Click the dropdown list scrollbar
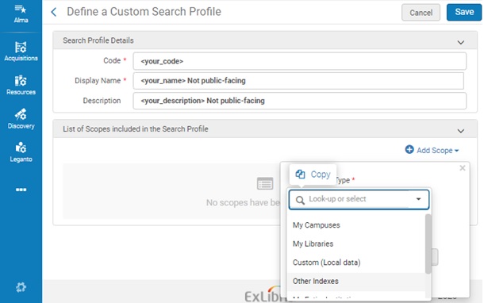Viewport: 484px width, 303px height. [428, 244]
